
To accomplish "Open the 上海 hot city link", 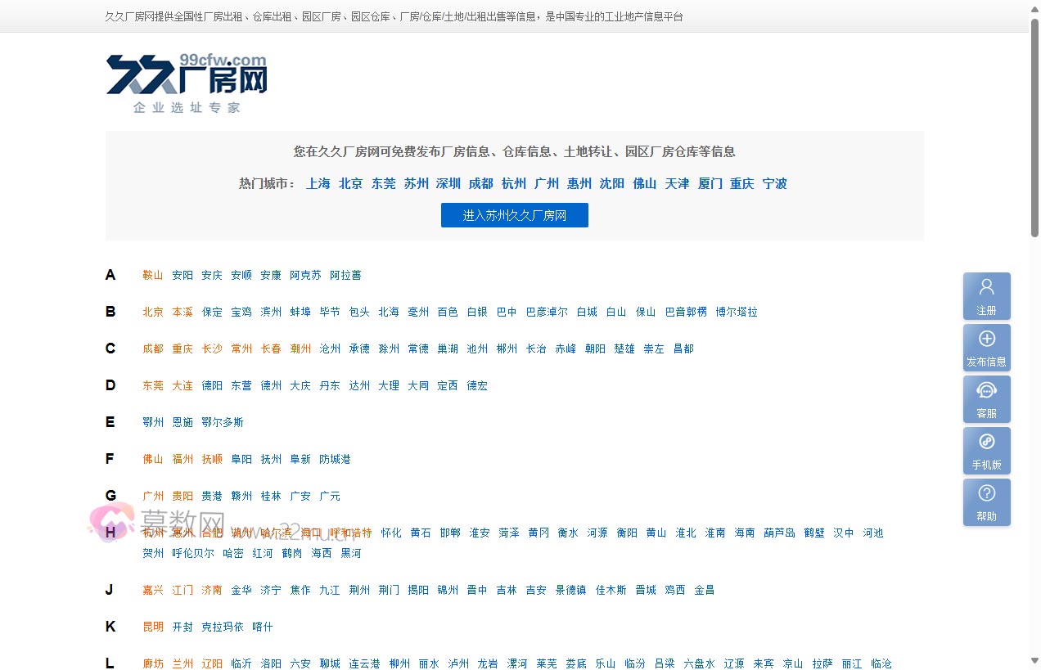I will [x=318, y=183].
